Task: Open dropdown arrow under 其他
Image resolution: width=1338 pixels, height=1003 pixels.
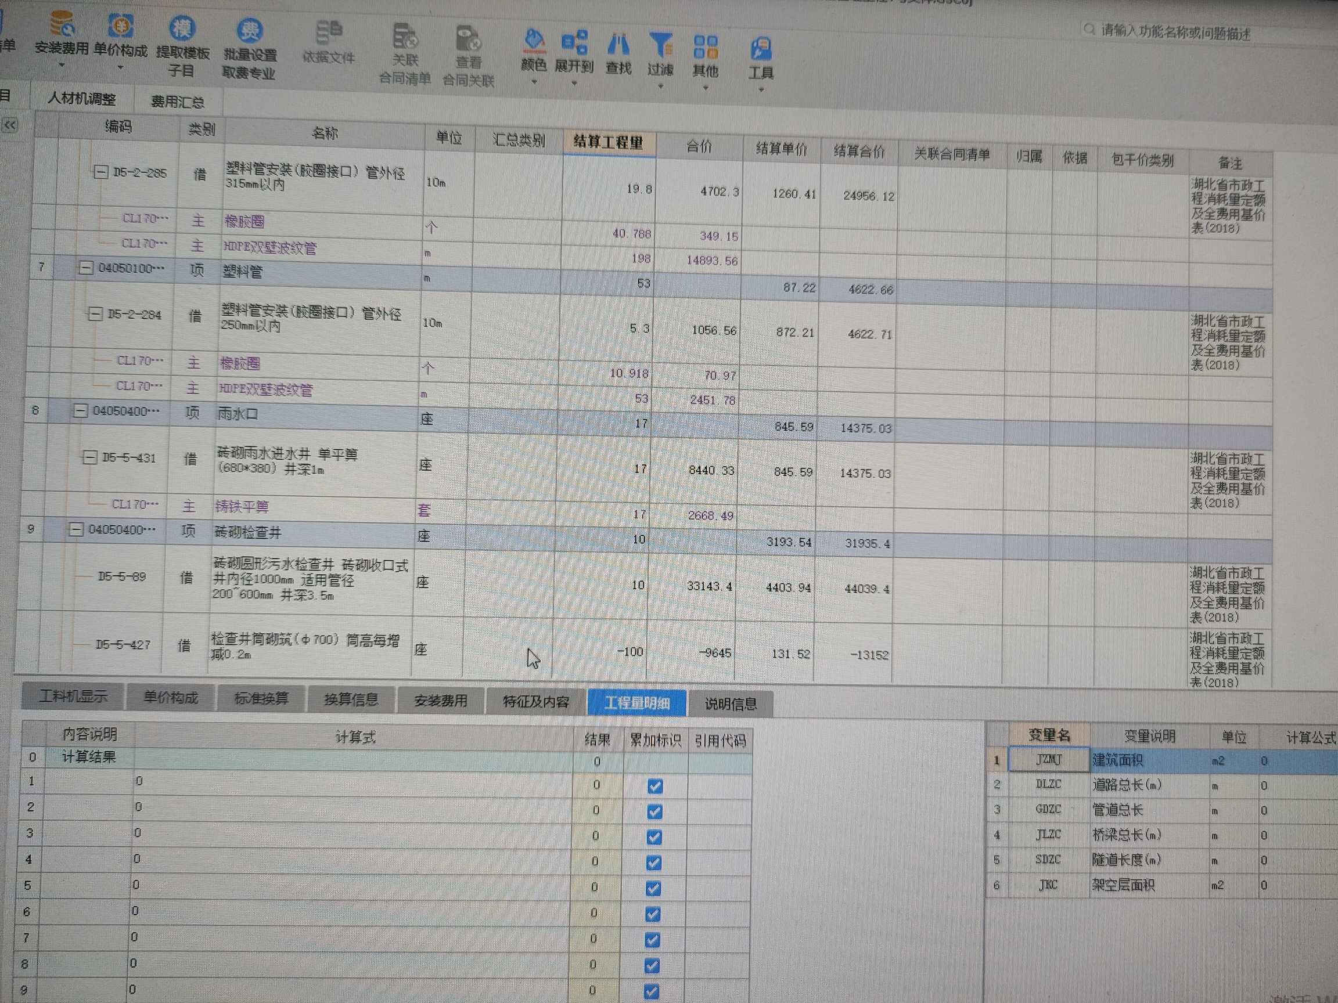Action: point(705,88)
